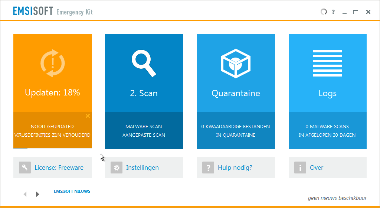Click the magnifying glass scan icon

[x=144, y=63]
